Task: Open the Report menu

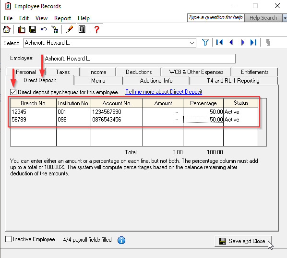Action: 62,18
